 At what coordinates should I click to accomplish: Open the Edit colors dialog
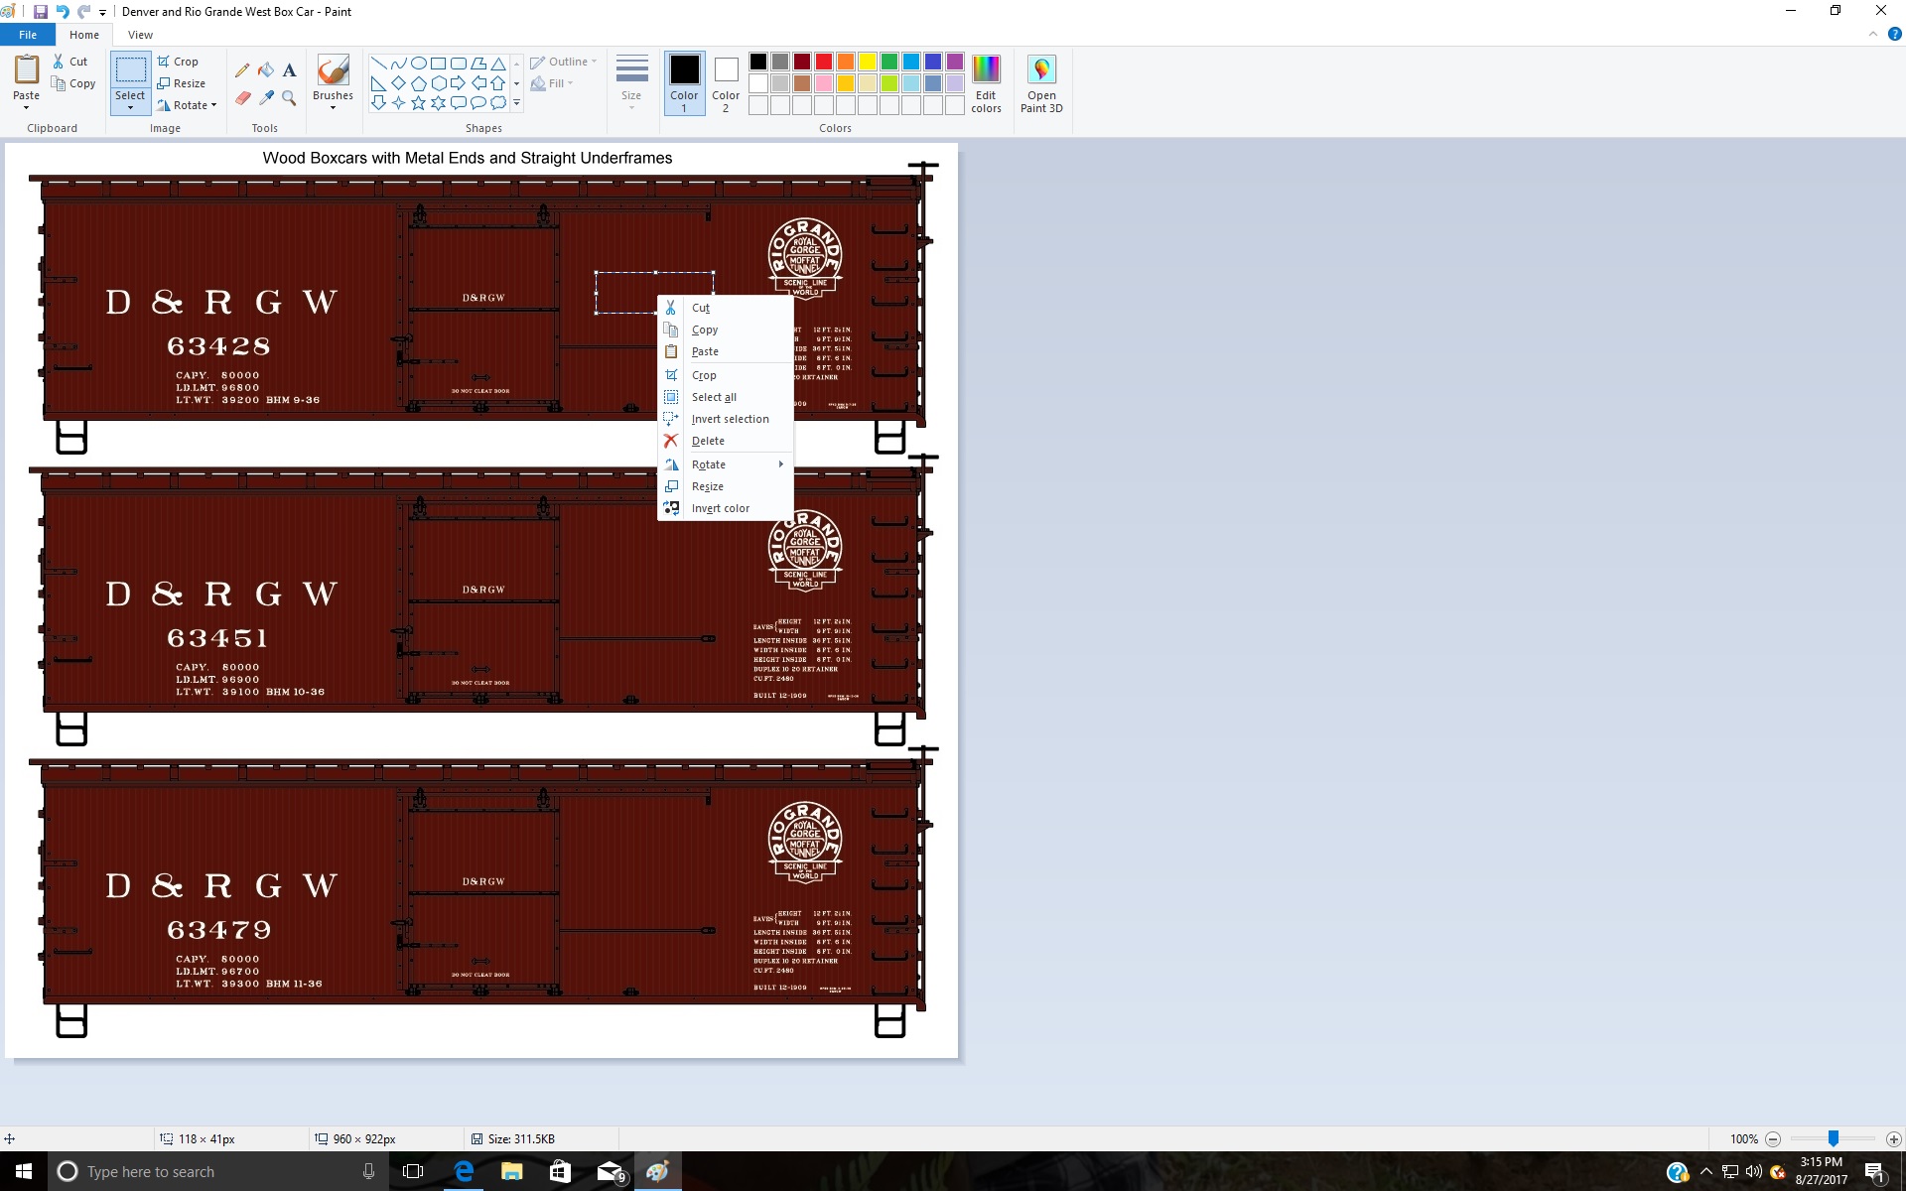tap(986, 83)
